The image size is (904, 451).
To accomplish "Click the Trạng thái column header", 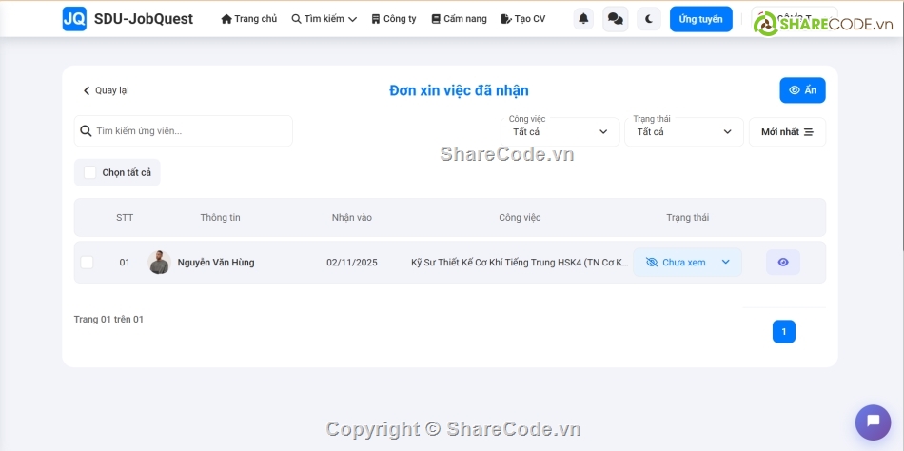I will tap(688, 218).
